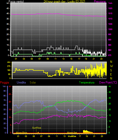Screen dimensions: 118x140
Task: Click the 'Forza vento' graph label
Action: tap(16, 2)
